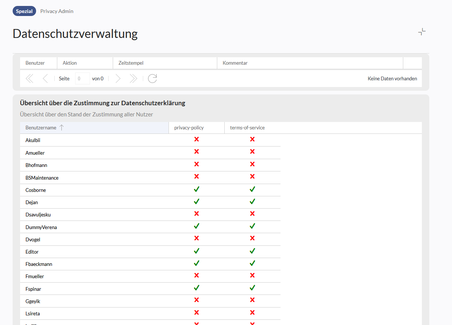
Task: Click Fmueller's terms-of-service red cross
Action: tap(252, 276)
